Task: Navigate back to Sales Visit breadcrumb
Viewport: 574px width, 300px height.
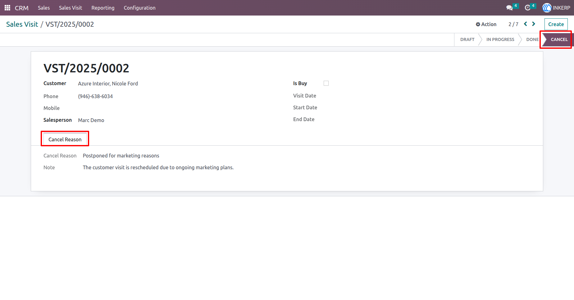Action: pyautogui.click(x=22, y=24)
